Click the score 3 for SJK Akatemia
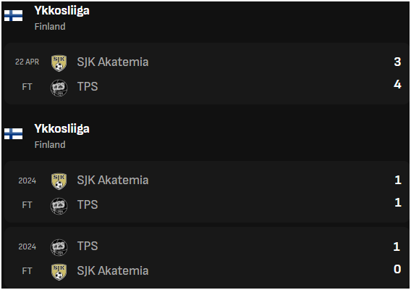 [x=397, y=62]
